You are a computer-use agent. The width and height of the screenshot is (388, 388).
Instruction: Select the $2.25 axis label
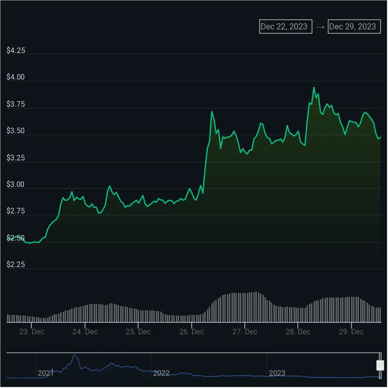(x=15, y=264)
